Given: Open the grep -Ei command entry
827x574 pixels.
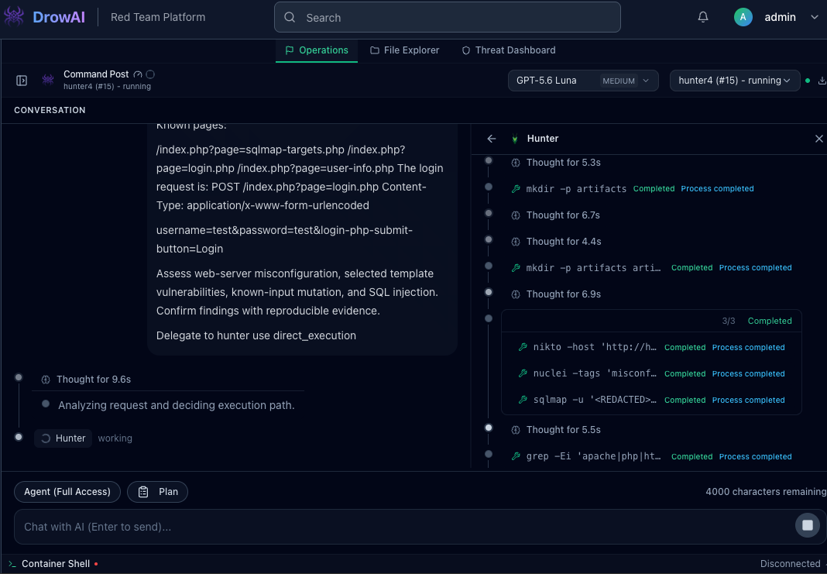Looking at the screenshot, I should [x=593, y=456].
